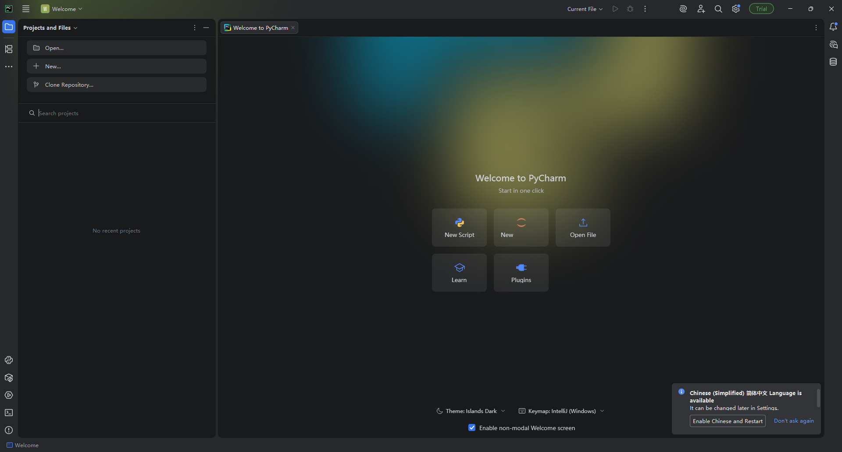Screen dimensions: 842x452
Task: Click the Enable Chinese and Restart button
Action: tap(728, 421)
